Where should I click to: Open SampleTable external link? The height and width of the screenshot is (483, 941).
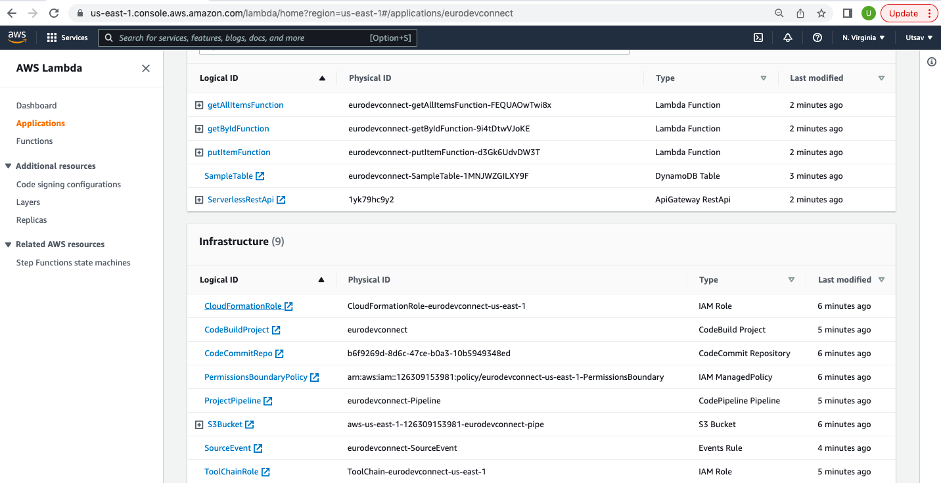pos(260,176)
